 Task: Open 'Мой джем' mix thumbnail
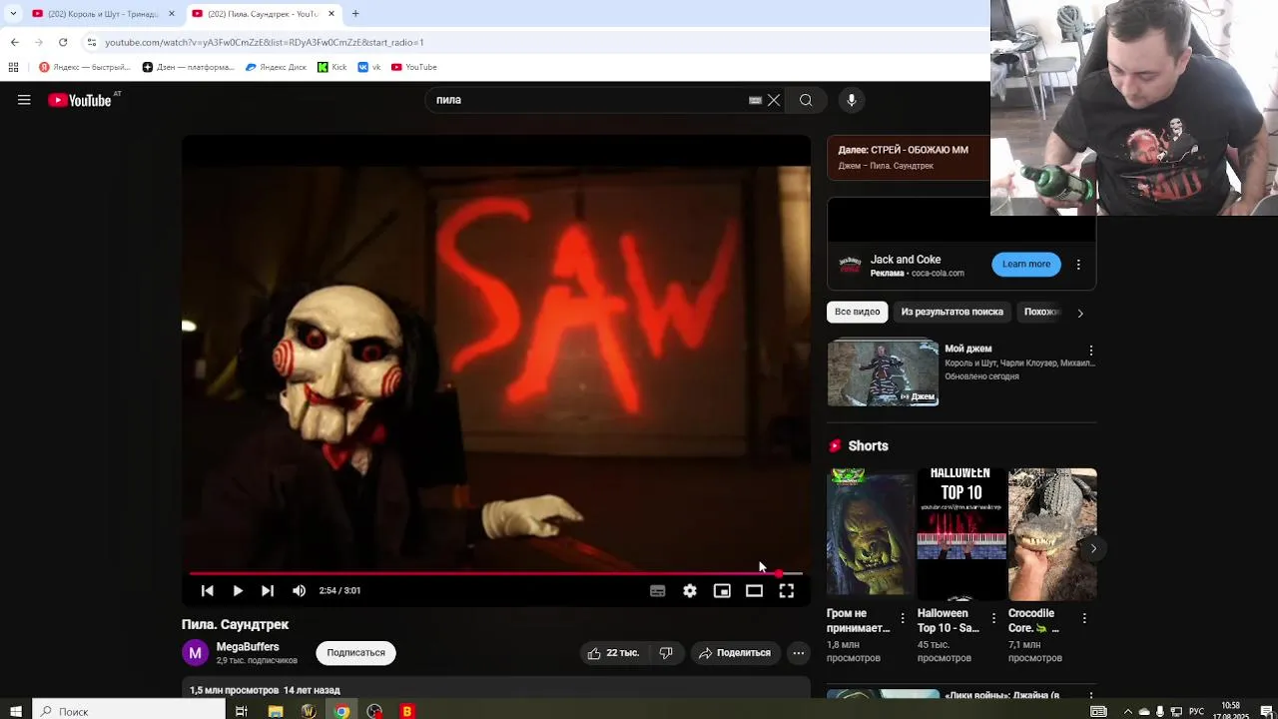[x=883, y=373]
